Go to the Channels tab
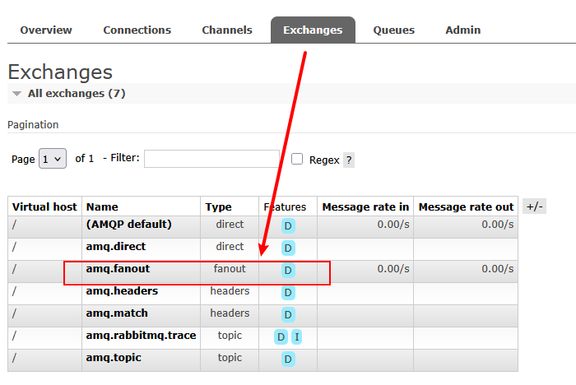Screen dimensions: 576x385 [x=227, y=30]
